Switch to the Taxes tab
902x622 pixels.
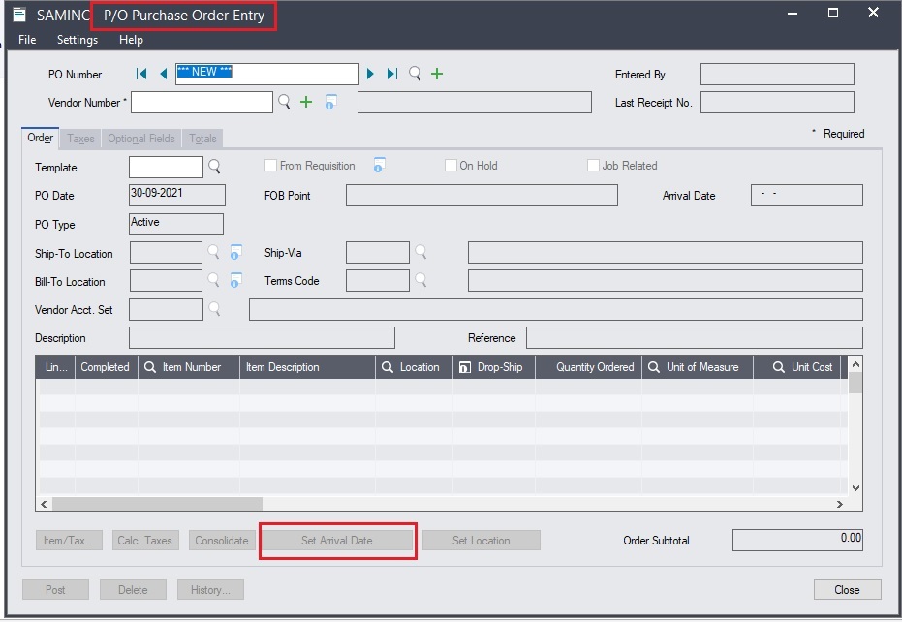pos(80,139)
